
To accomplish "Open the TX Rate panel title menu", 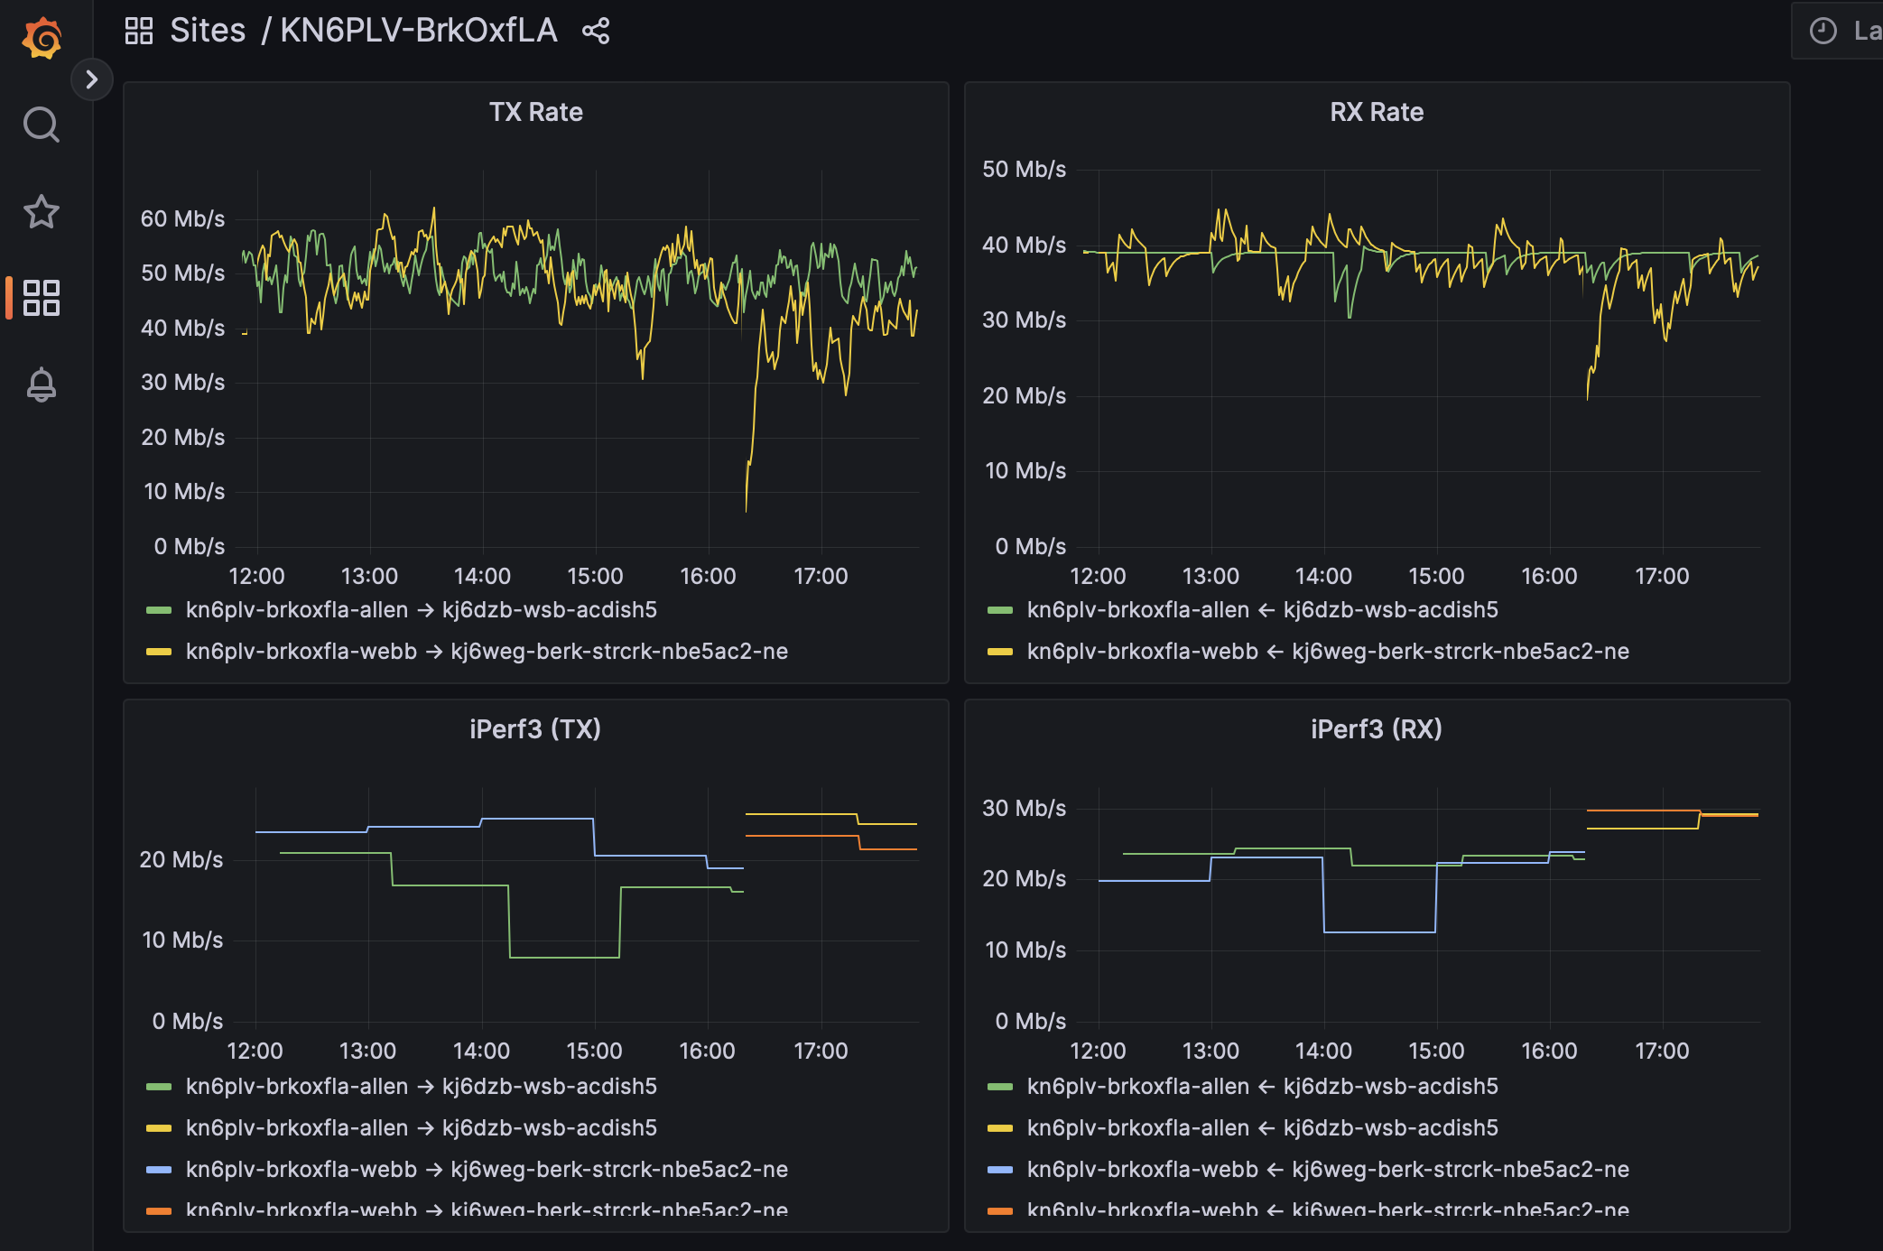I will 536,112.
